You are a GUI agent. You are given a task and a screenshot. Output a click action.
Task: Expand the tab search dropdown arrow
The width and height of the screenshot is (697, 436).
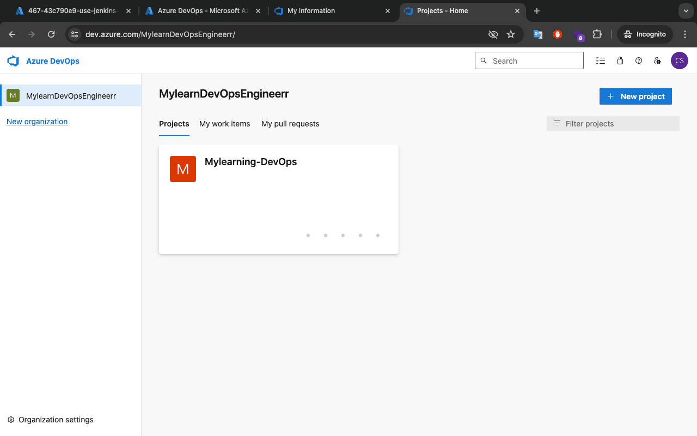coord(685,11)
